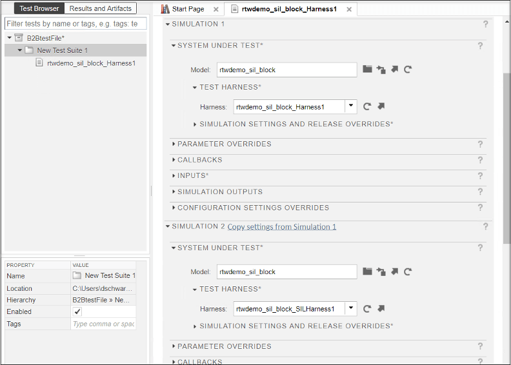Viewport: 511px width, 365px height.
Task: Open help for Simulation Outputs section
Action: pyautogui.click(x=481, y=192)
